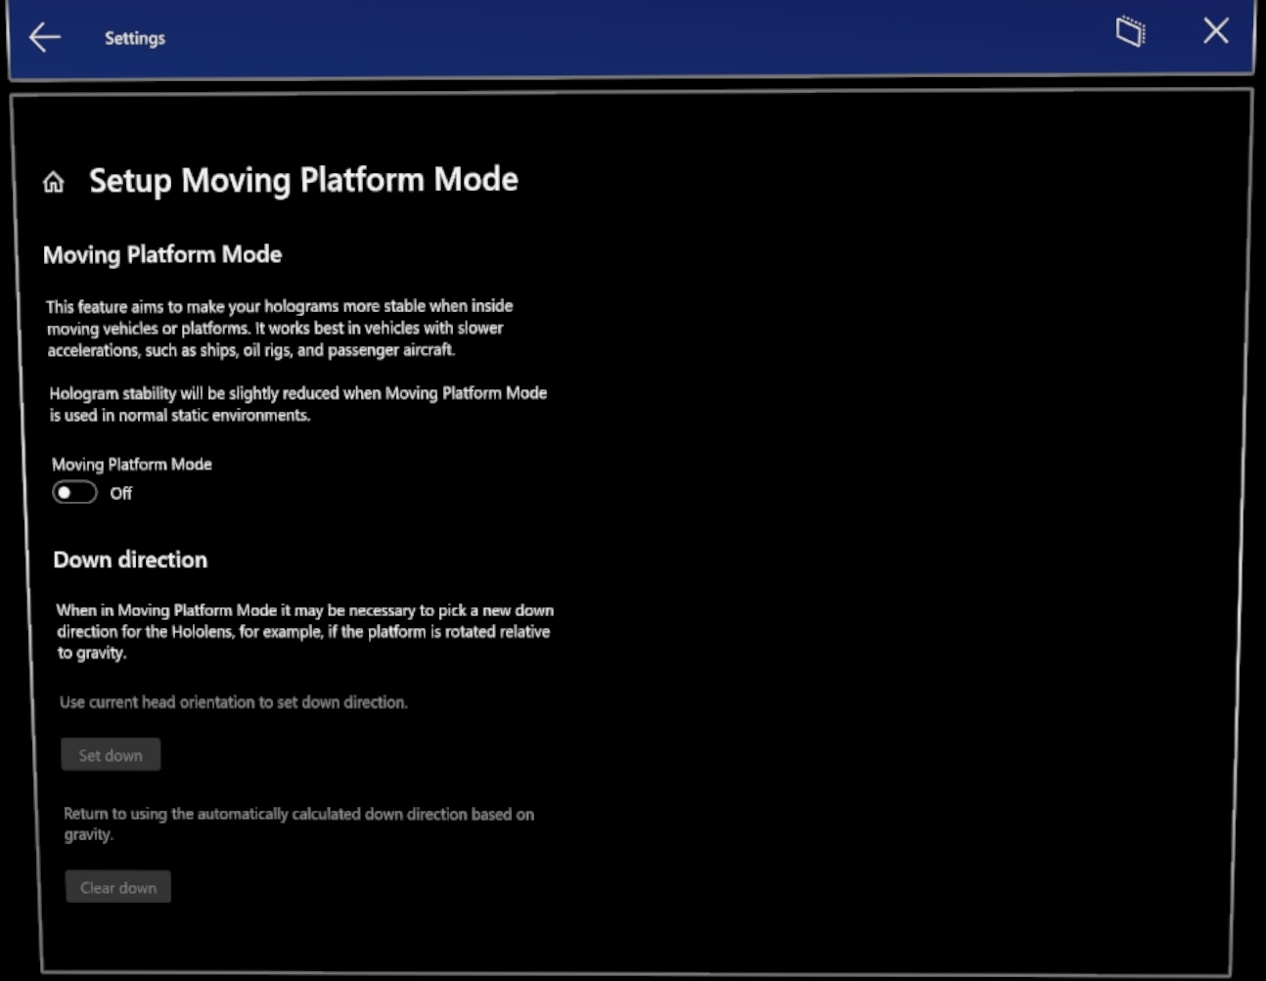Select the Settings label in the title bar

tap(134, 37)
